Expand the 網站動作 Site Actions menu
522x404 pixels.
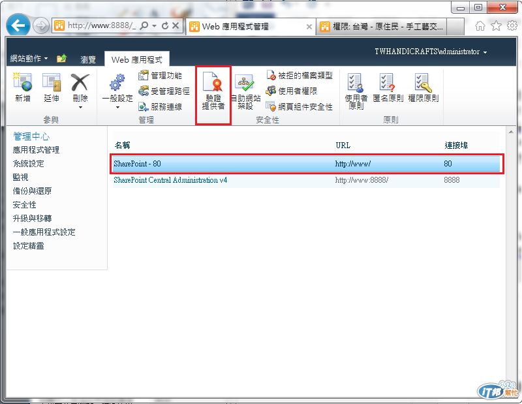coord(29,59)
